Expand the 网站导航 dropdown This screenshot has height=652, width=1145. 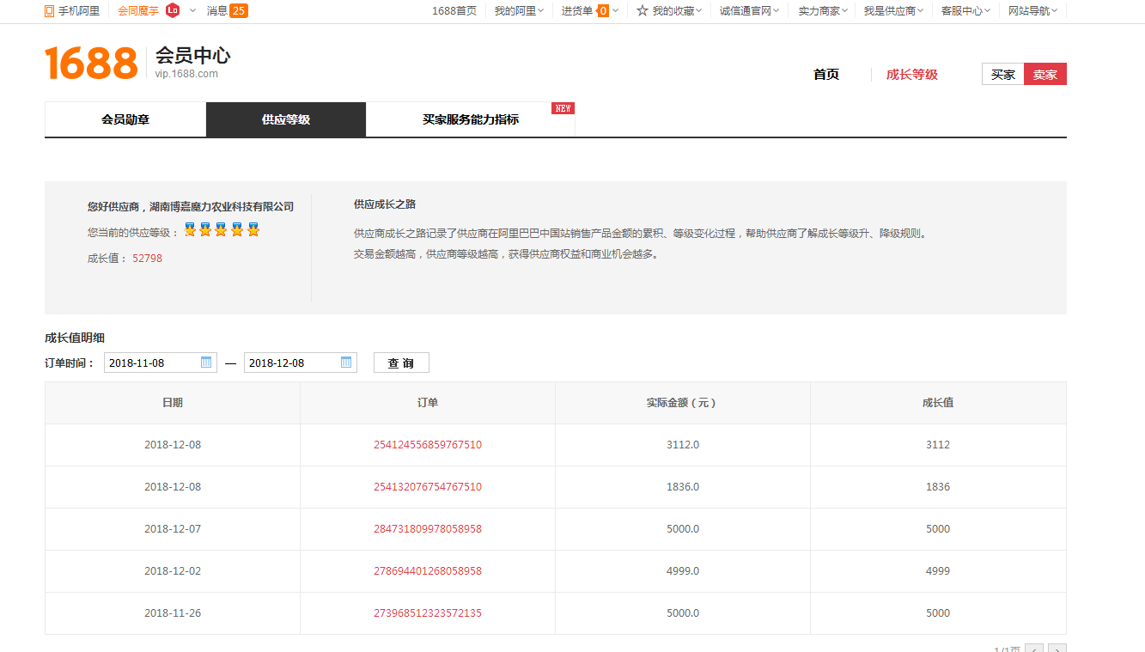pos(1054,11)
